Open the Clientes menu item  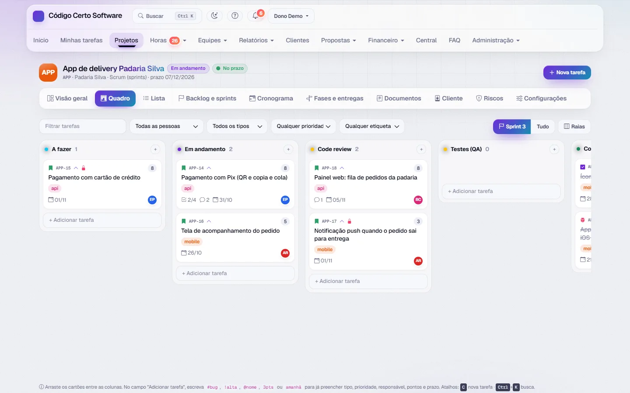click(297, 41)
